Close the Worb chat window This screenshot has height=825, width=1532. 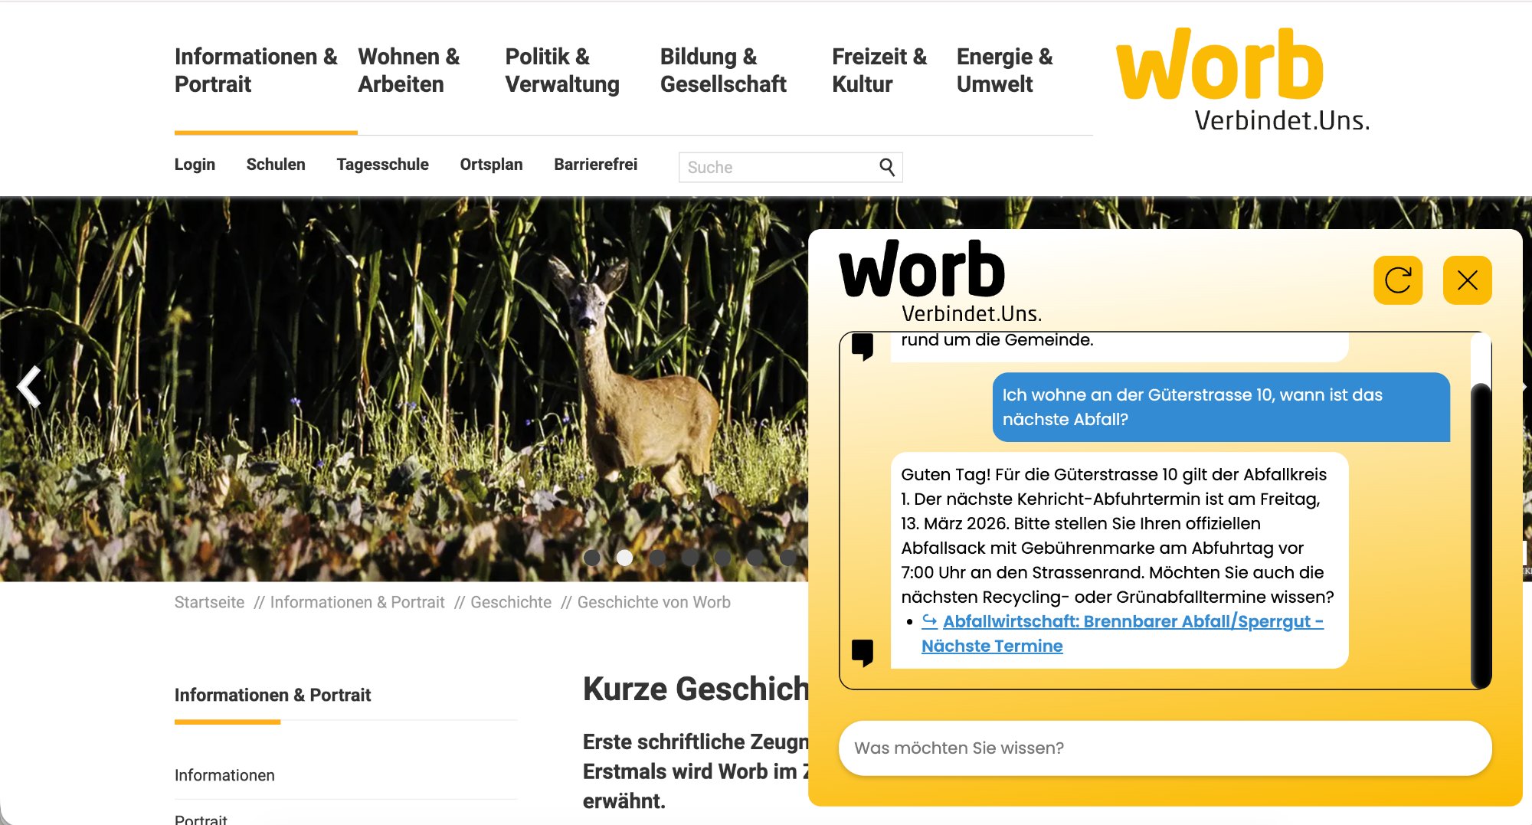[x=1468, y=280]
